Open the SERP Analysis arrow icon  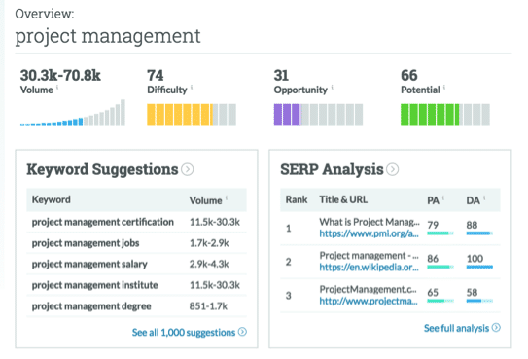click(392, 169)
